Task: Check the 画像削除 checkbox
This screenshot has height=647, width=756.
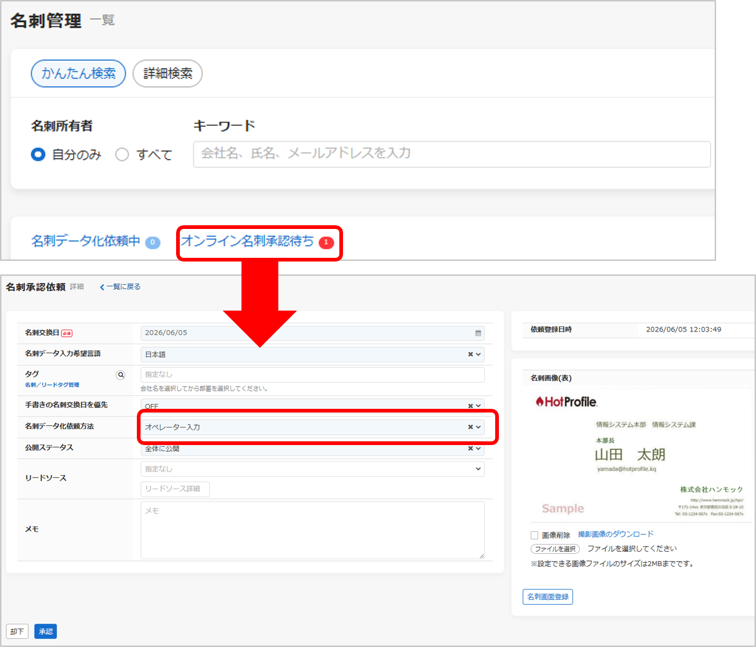Action: pyautogui.click(x=534, y=535)
